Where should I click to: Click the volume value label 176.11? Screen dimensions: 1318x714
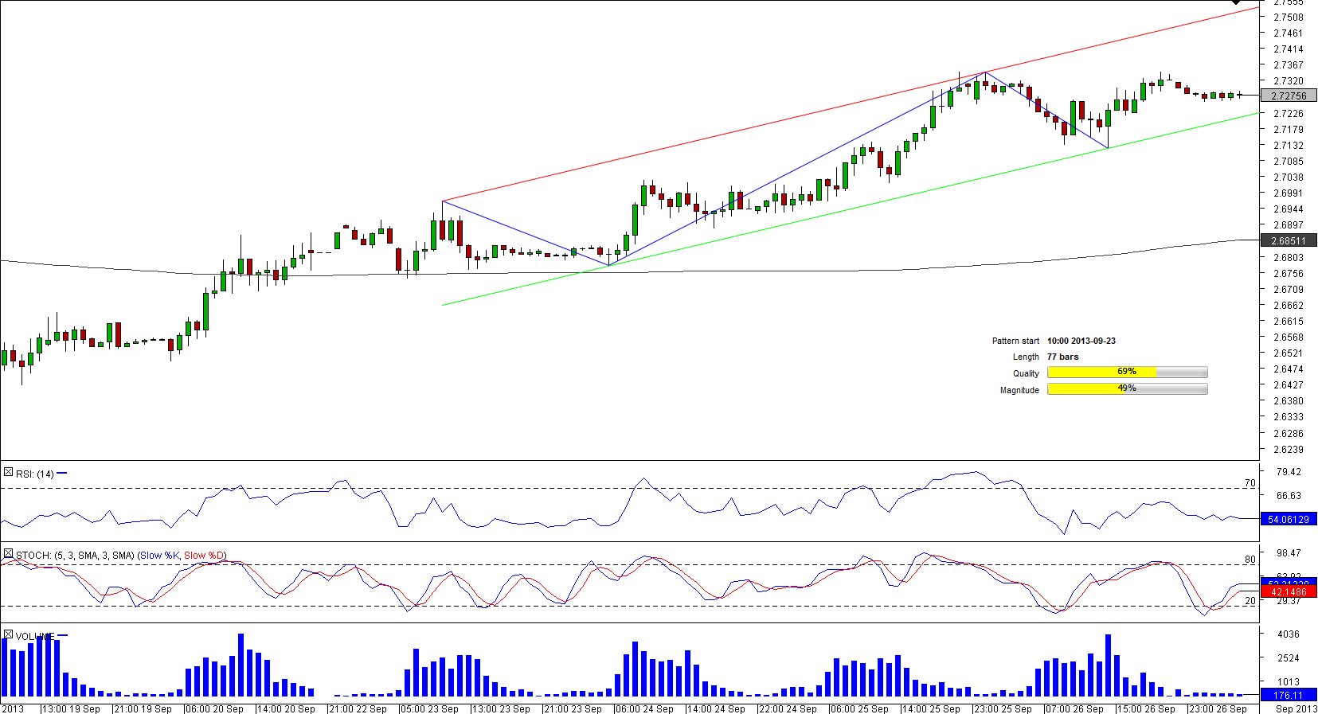[1289, 696]
